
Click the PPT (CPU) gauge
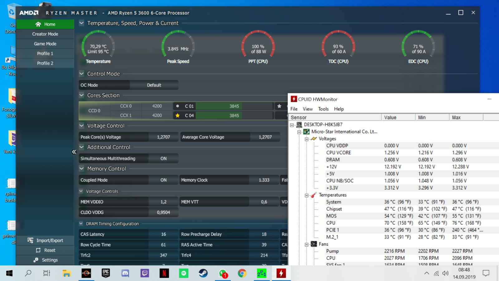click(258, 47)
